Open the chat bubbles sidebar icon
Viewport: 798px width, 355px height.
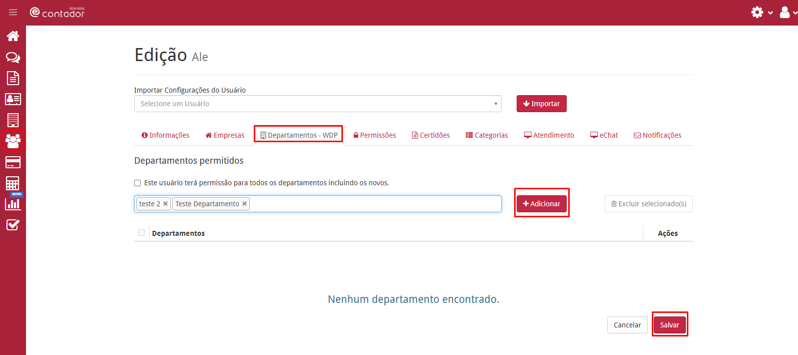click(x=13, y=57)
